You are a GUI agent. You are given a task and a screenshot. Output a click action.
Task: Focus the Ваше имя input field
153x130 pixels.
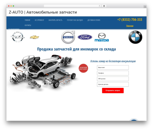[x=113, y=67]
